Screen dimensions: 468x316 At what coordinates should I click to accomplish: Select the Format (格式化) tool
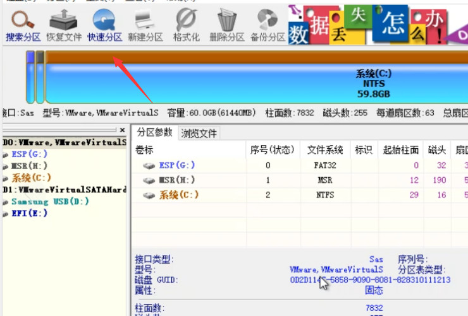click(186, 26)
